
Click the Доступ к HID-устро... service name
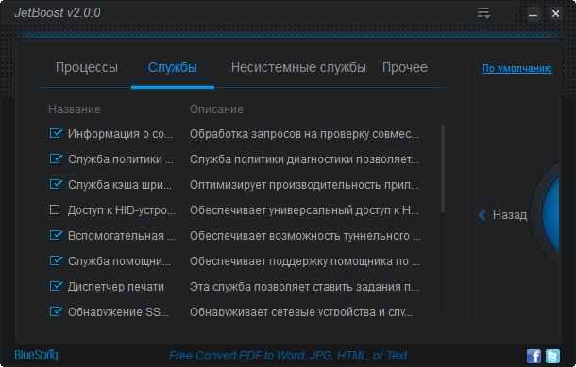tap(122, 210)
